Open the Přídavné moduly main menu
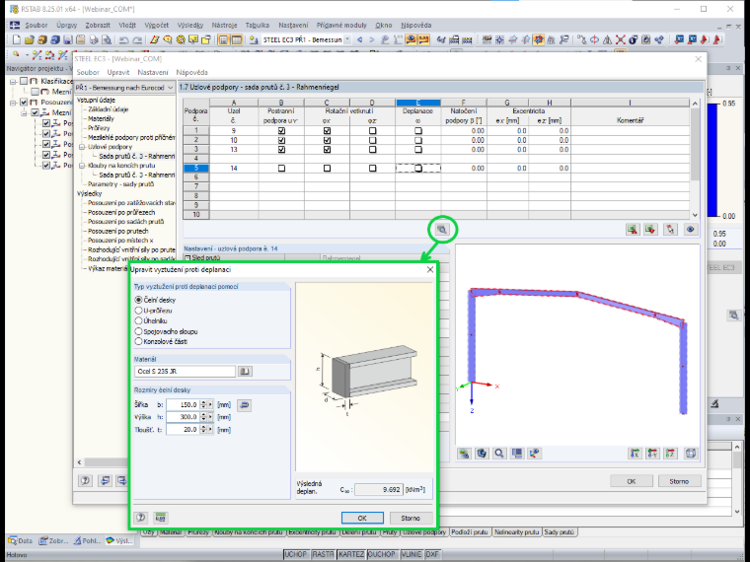The width and height of the screenshot is (750, 562). tap(341, 25)
